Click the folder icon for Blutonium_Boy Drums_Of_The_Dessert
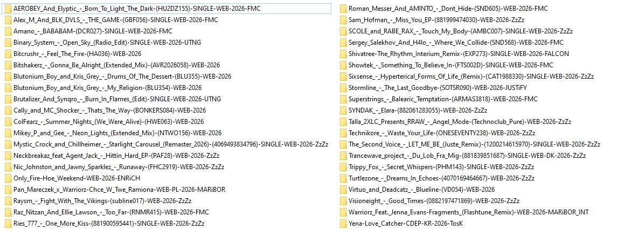 pyautogui.click(x=8, y=76)
